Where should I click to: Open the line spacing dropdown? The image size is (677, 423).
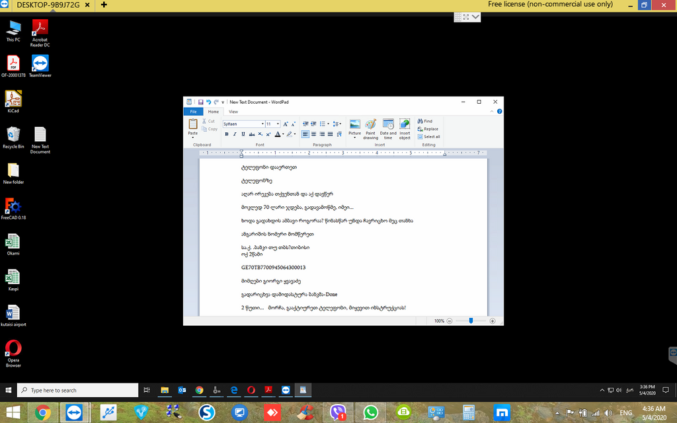coord(338,124)
